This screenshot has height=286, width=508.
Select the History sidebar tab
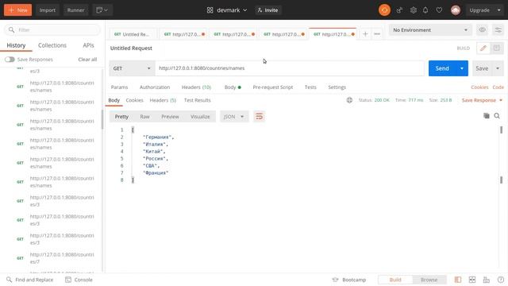pyautogui.click(x=16, y=45)
